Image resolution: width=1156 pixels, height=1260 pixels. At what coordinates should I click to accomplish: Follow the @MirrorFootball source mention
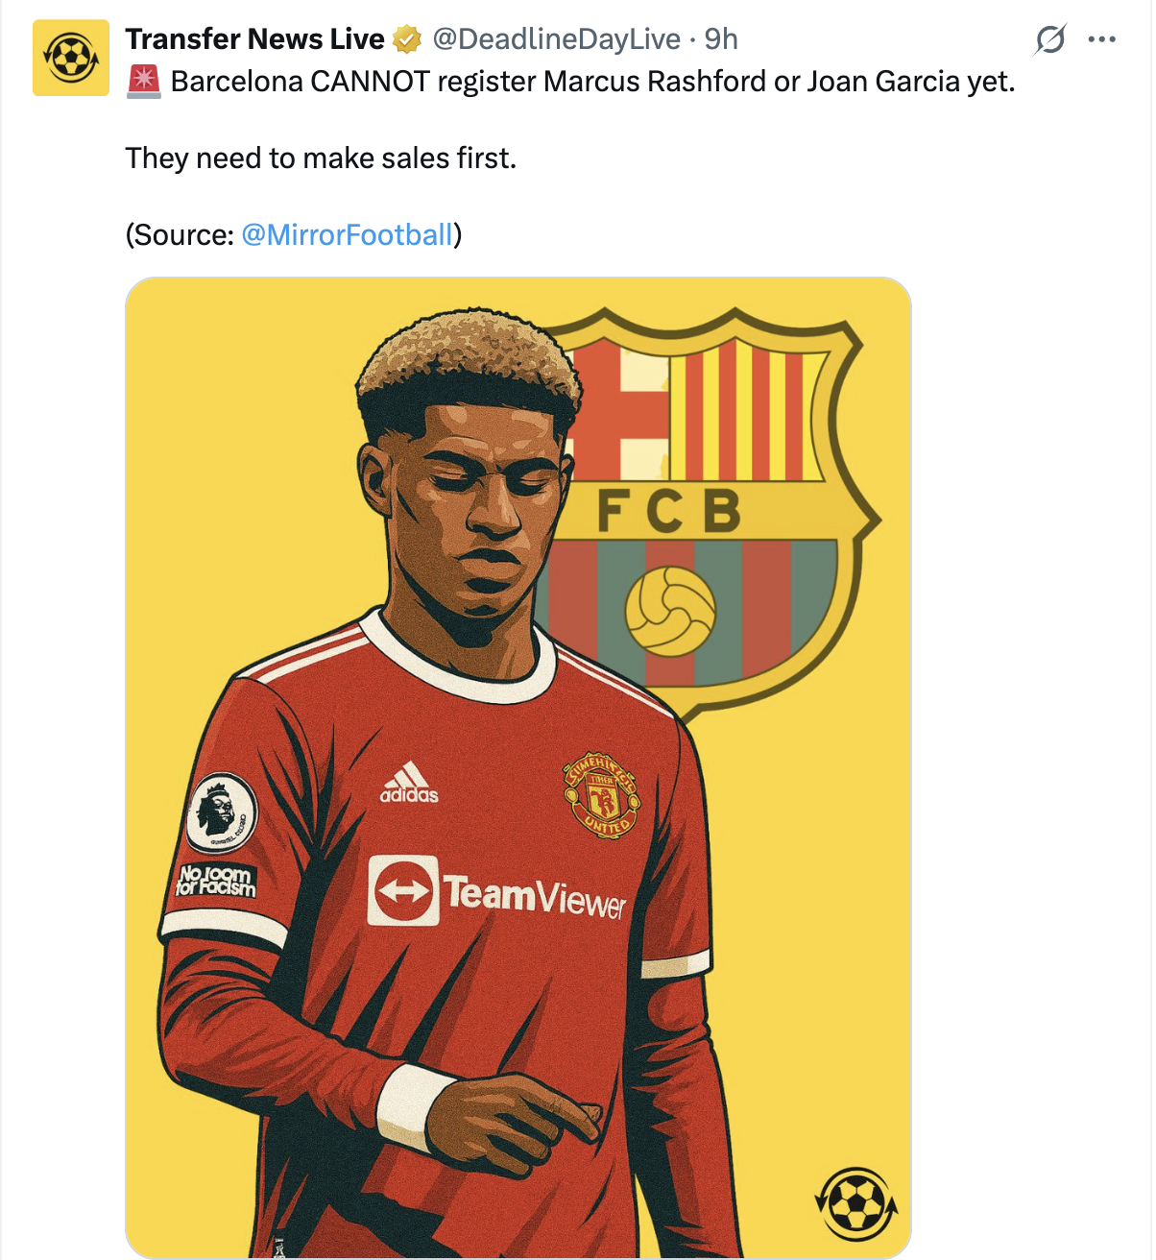(347, 235)
